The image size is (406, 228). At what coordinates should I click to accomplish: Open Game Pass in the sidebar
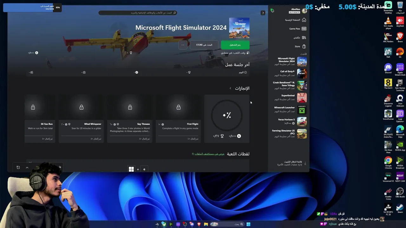coord(297,28)
